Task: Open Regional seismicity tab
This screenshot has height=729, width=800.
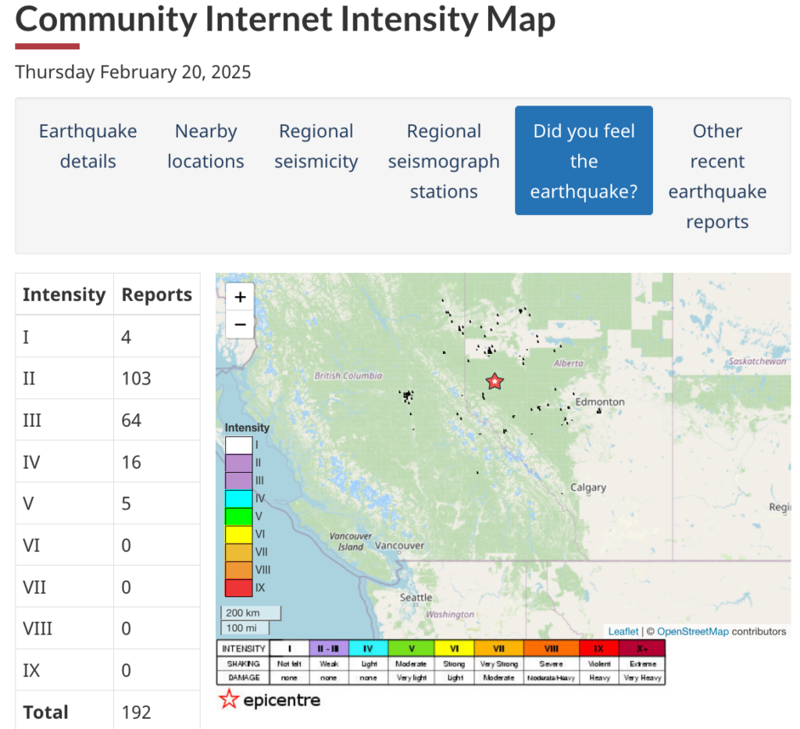Action: [316, 146]
